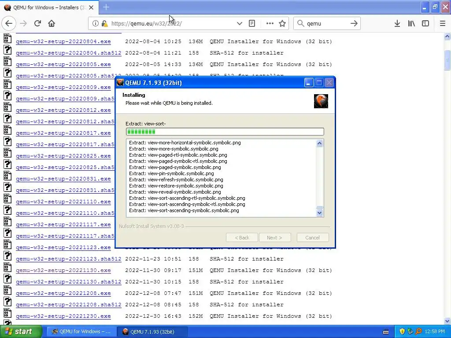
Task: Download qemu-w32-setup-20221208.exe
Action: click(x=63, y=293)
